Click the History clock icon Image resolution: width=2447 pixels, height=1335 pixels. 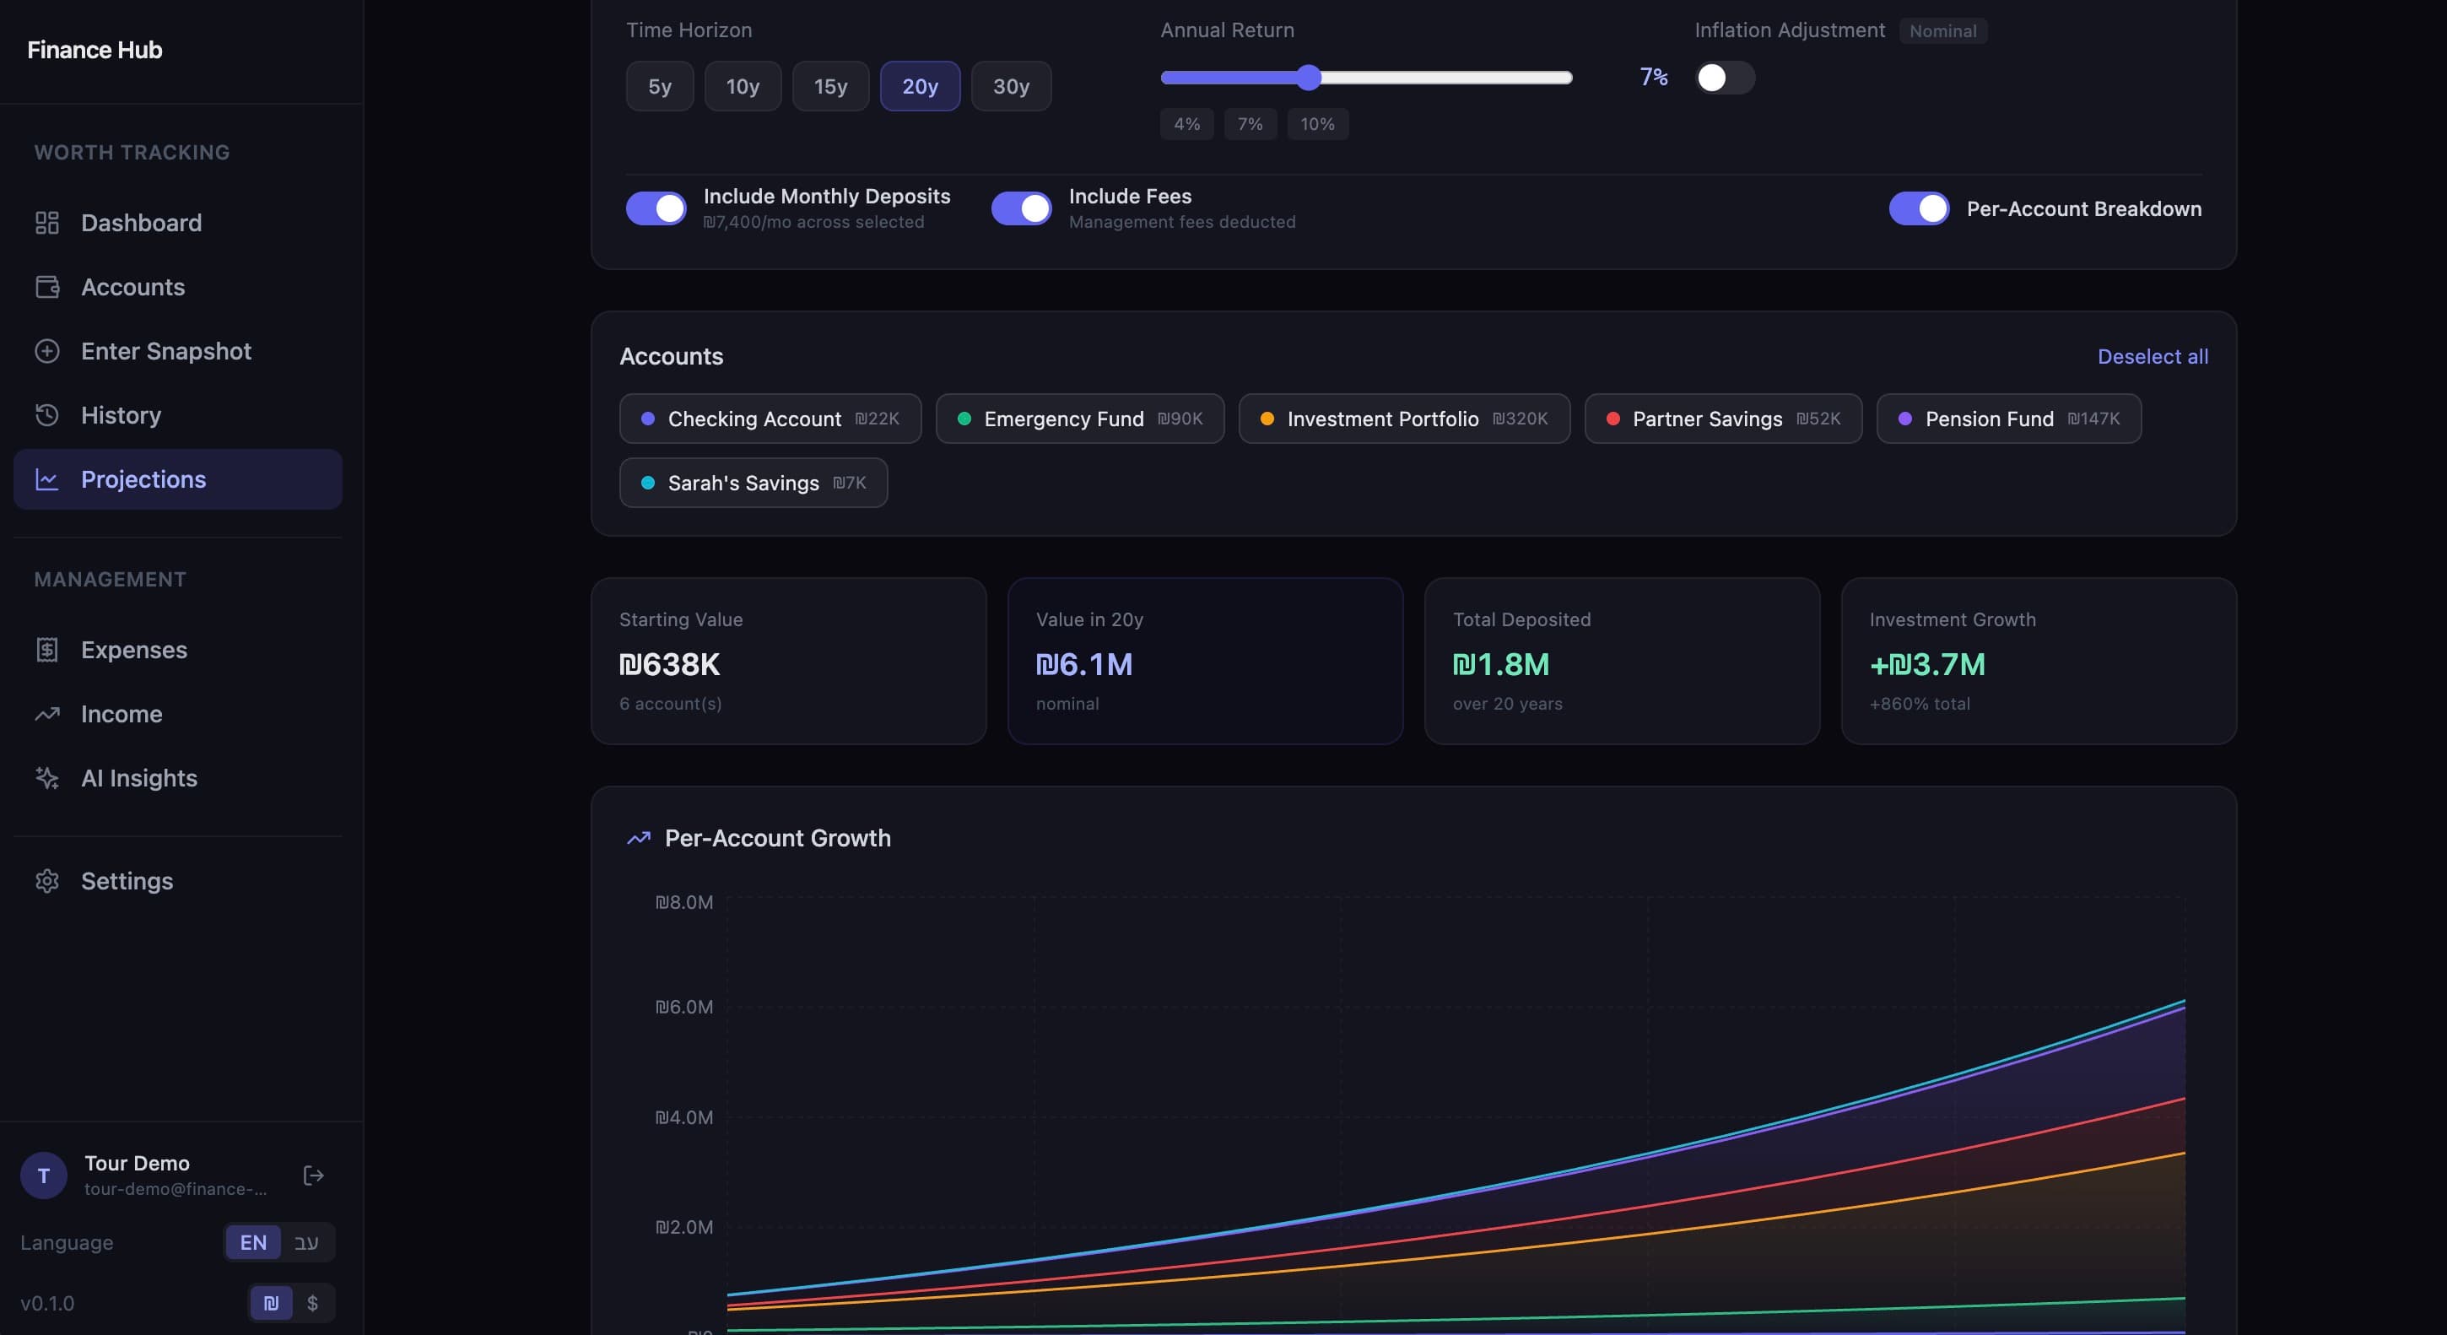[46, 415]
